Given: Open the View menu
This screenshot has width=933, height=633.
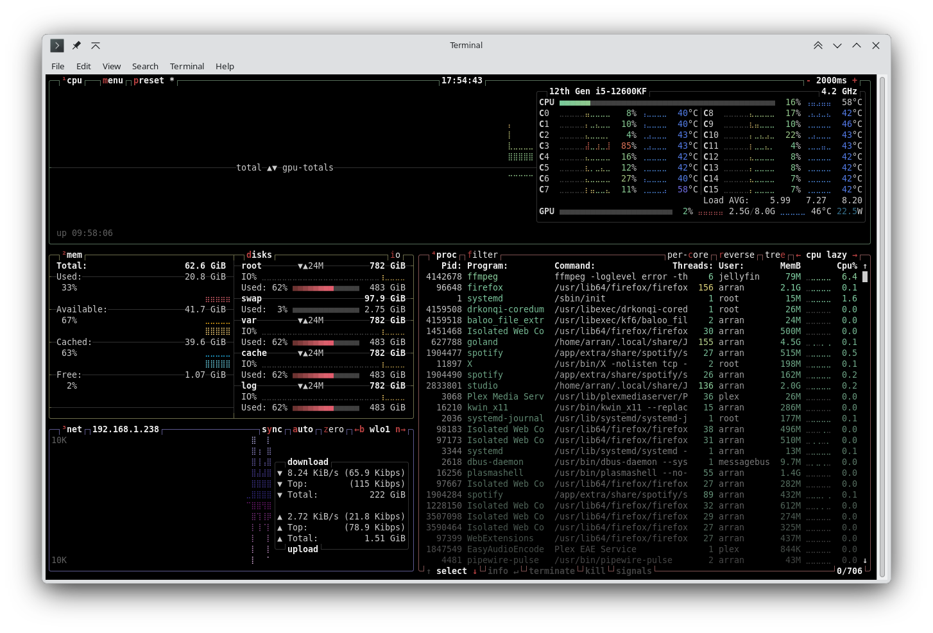Looking at the screenshot, I should [x=112, y=67].
